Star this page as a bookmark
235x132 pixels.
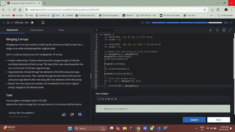click(205, 10)
